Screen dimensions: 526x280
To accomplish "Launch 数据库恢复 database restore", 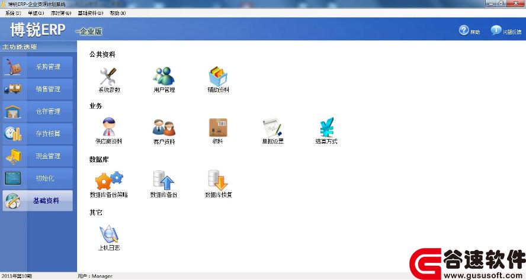I will [x=218, y=181].
